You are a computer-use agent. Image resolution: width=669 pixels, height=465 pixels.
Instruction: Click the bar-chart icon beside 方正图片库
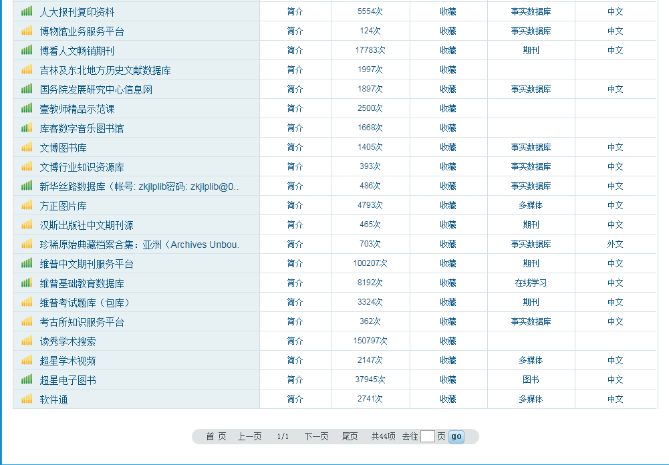pos(27,205)
